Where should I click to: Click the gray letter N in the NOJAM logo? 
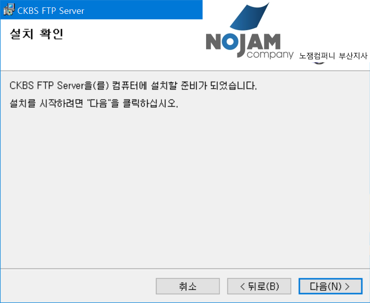coord(213,42)
